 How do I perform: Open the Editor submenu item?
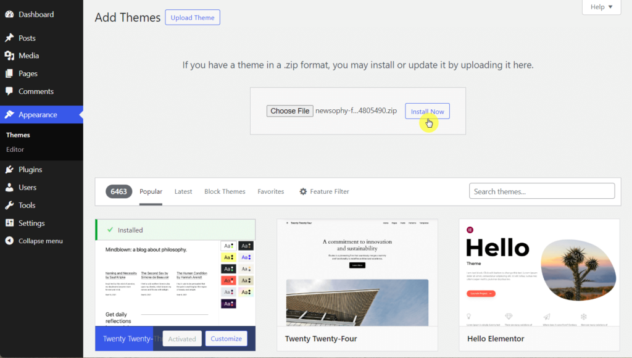15,149
